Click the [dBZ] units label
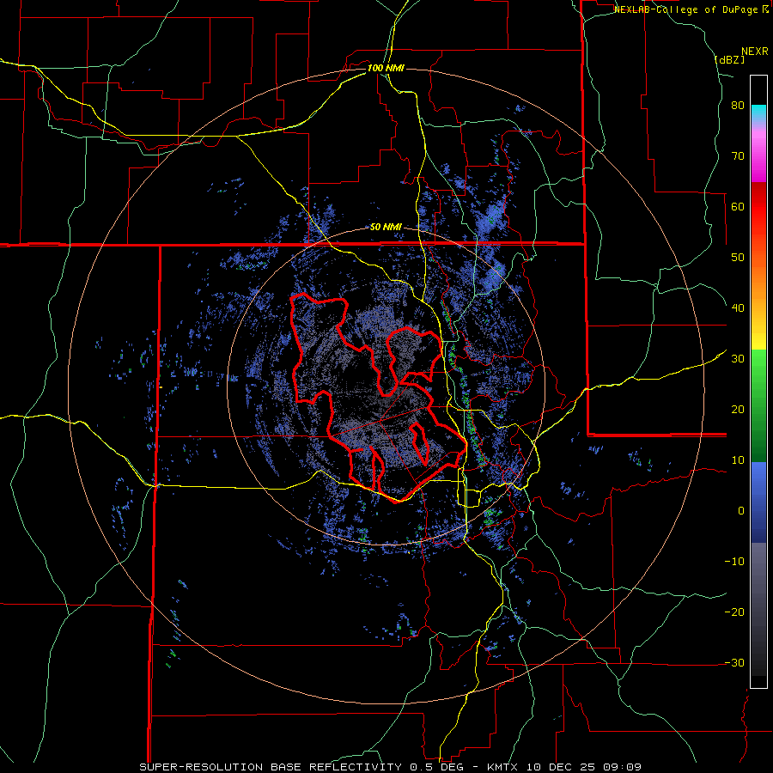773x773 pixels. click(729, 59)
